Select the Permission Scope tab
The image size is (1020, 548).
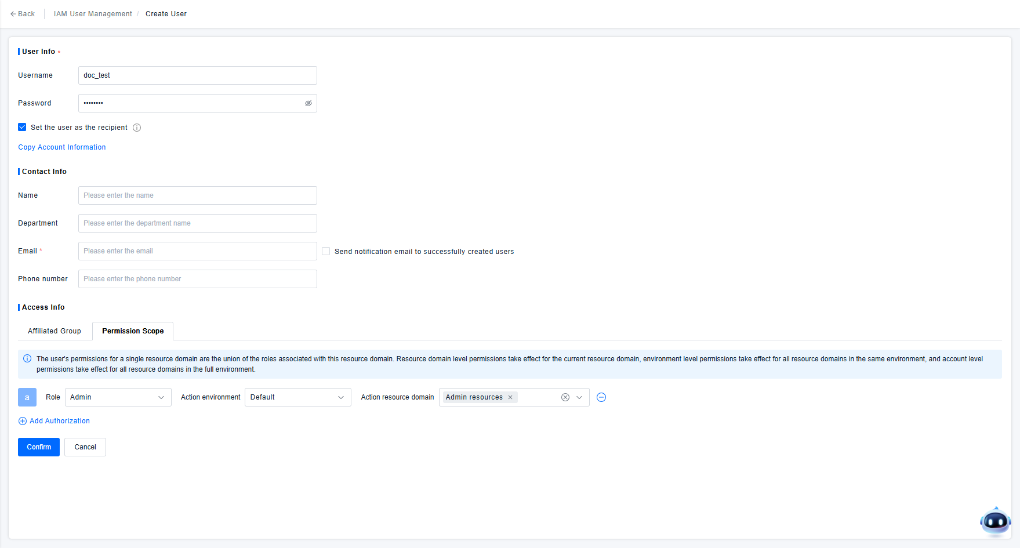[133, 331]
